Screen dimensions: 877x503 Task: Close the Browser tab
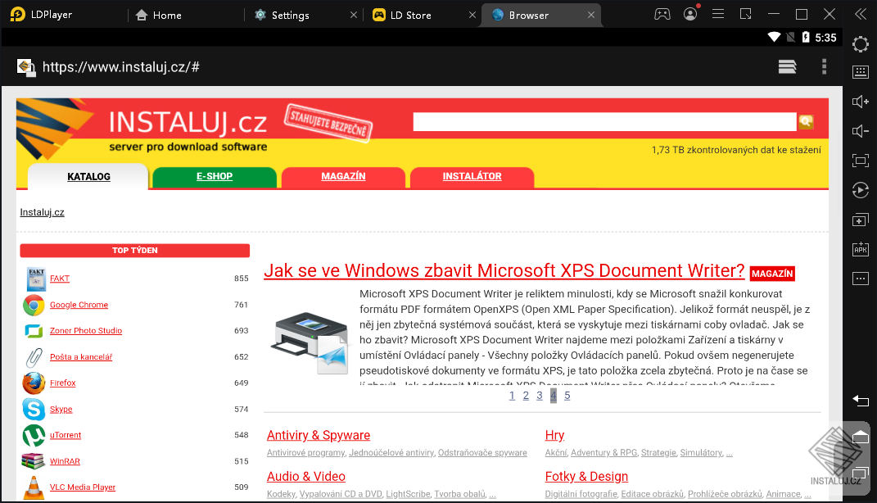pyautogui.click(x=590, y=15)
